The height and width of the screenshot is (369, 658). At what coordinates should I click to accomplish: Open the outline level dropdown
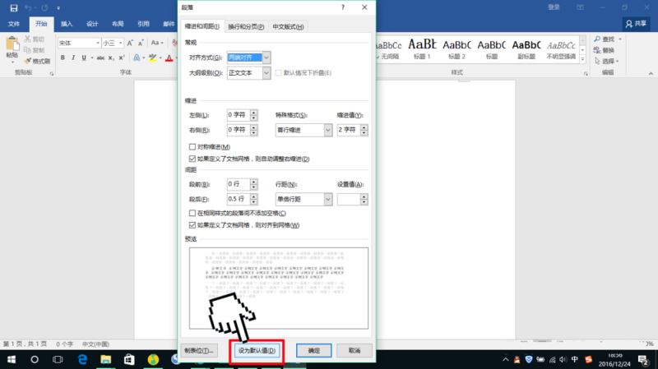[x=266, y=73]
